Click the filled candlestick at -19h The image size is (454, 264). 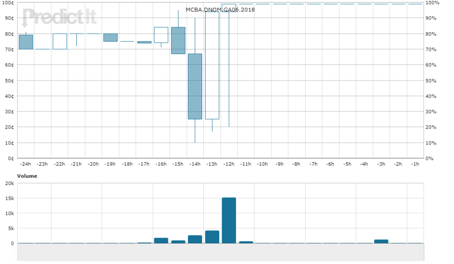pos(110,38)
